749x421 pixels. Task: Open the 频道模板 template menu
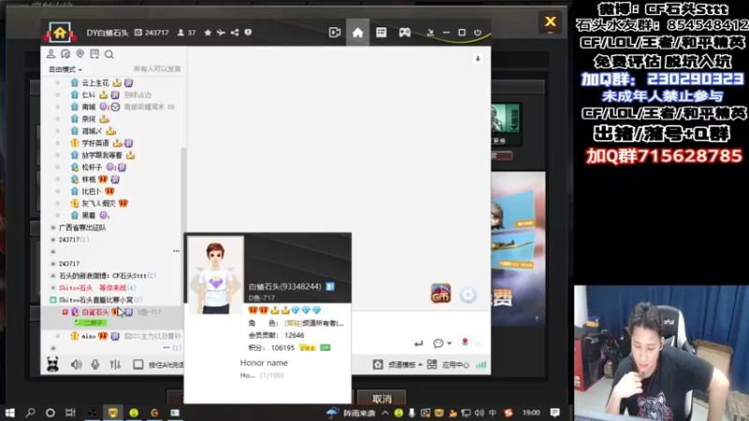click(x=405, y=365)
